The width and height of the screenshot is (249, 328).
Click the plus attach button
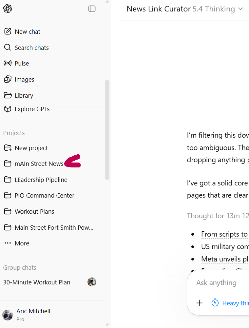tap(199, 303)
